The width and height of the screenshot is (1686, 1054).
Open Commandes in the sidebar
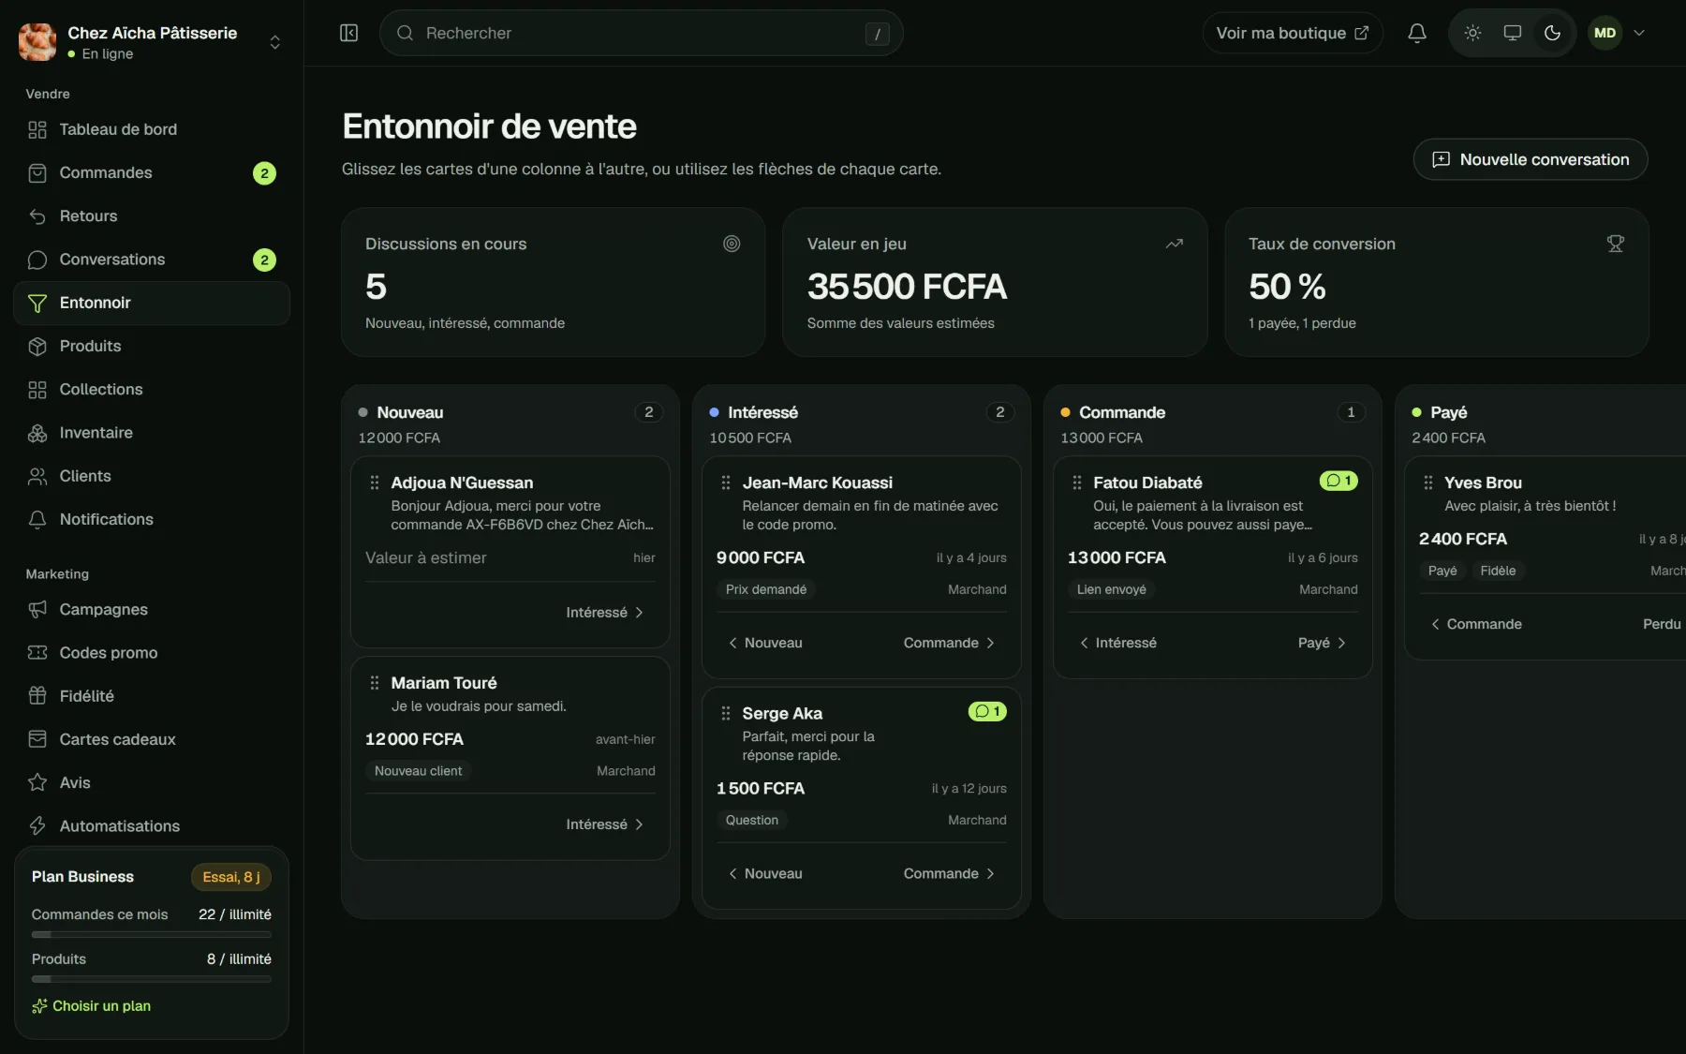point(152,172)
